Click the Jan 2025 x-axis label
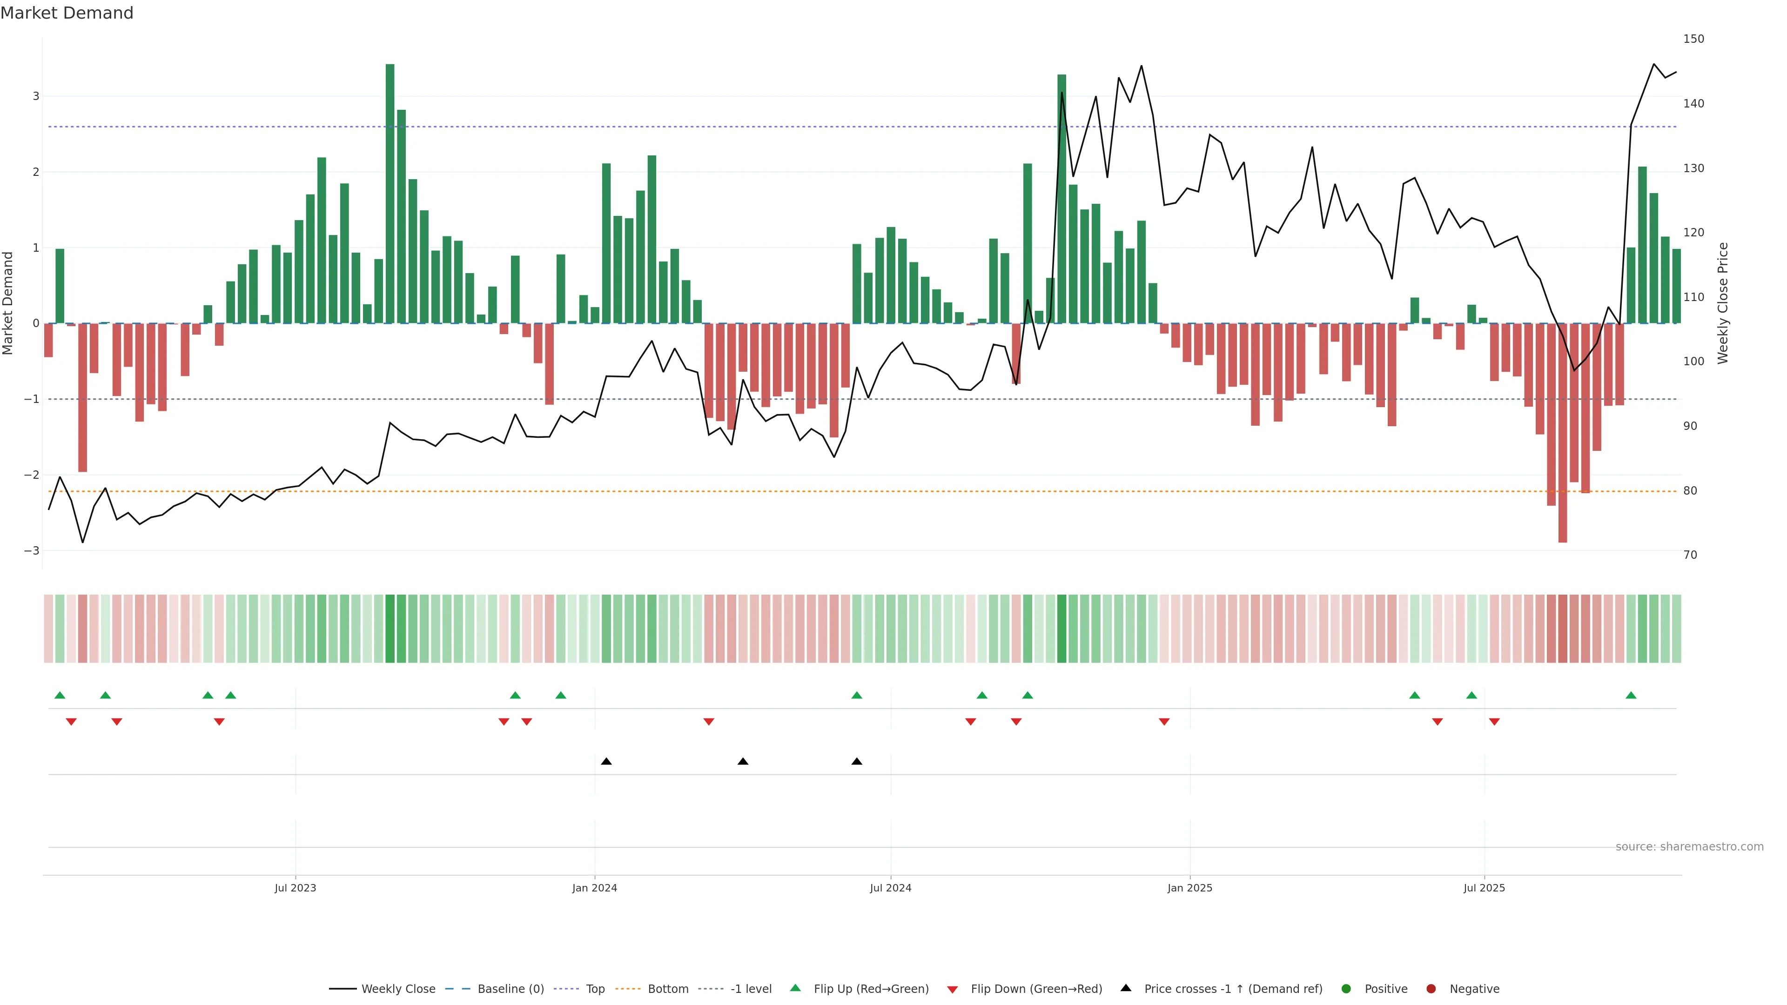Viewport: 1787px width, 1005px height. click(1190, 889)
